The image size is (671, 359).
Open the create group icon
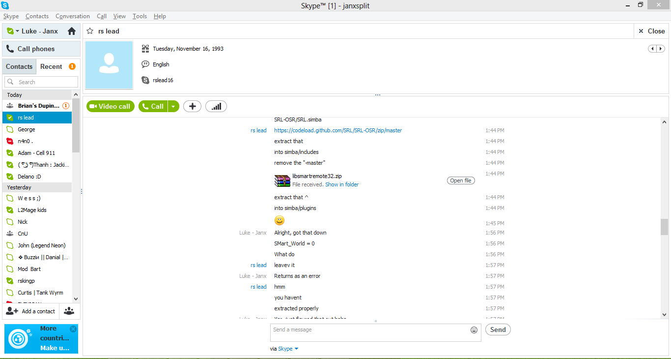[69, 311]
